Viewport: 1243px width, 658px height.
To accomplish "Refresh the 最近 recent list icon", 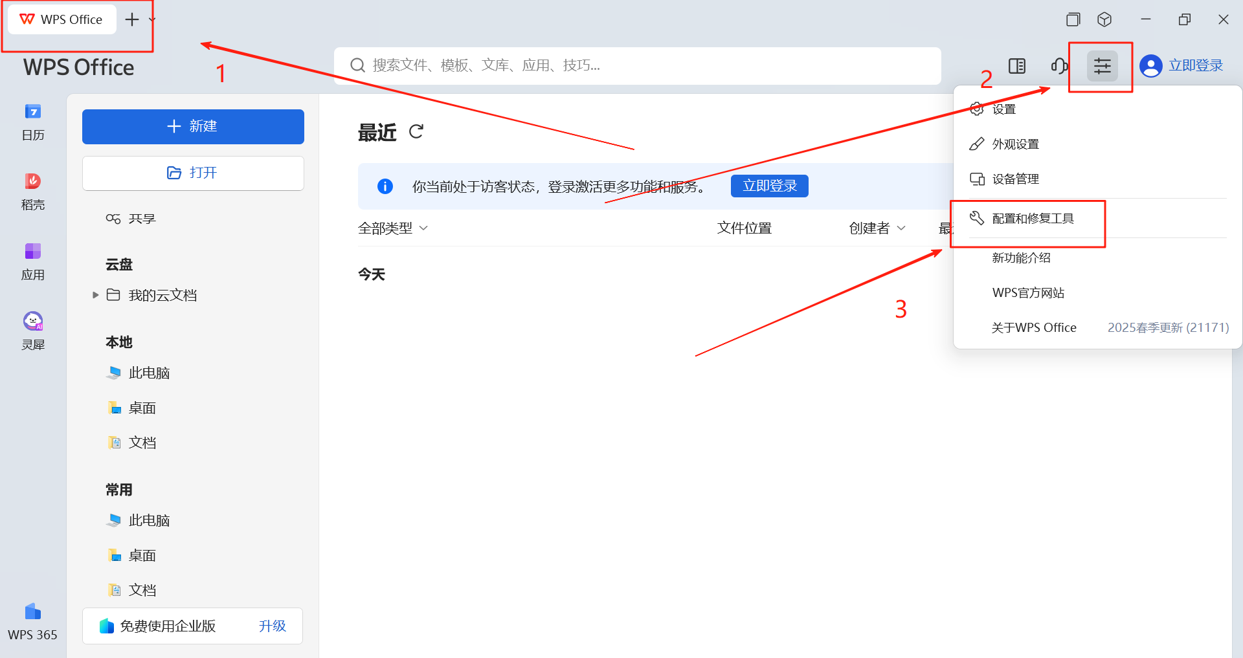I will 416,132.
